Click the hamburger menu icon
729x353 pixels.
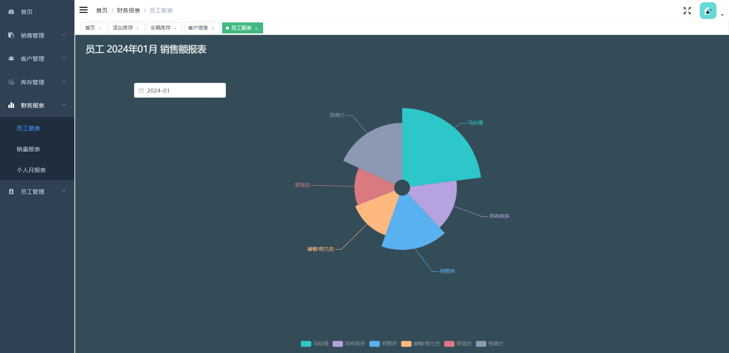(x=84, y=10)
